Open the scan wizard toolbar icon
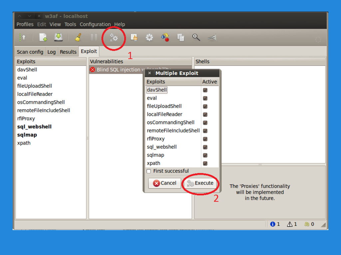The width and height of the screenshot is (341, 255). 22,38
